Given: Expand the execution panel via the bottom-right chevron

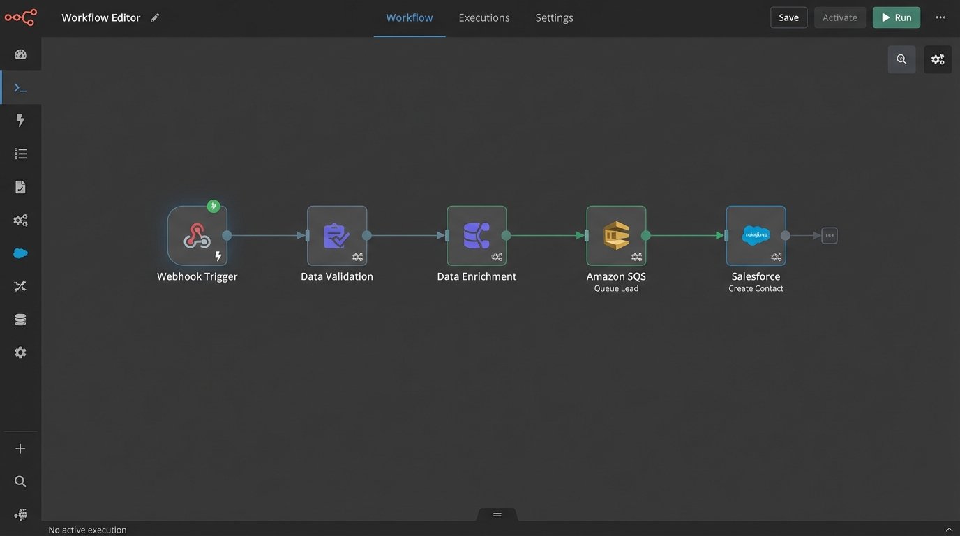Looking at the screenshot, I should pyautogui.click(x=948, y=528).
